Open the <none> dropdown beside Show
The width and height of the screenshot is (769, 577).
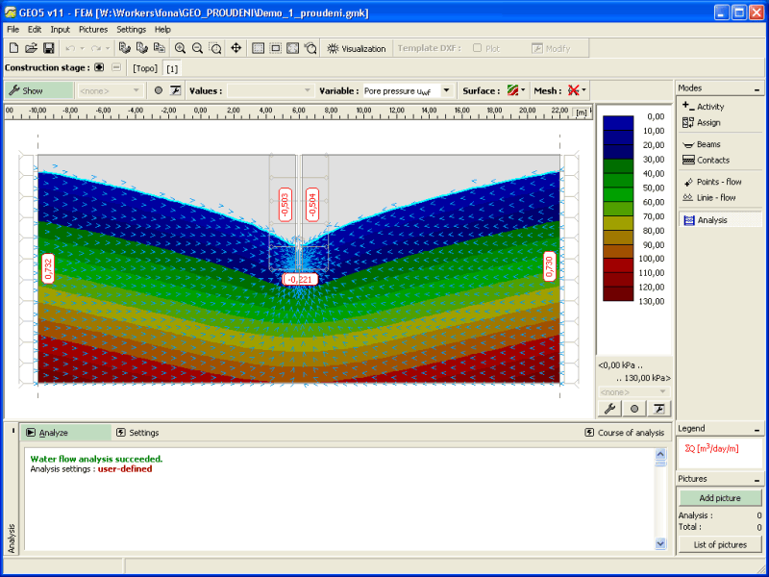[x=110, y=90]
